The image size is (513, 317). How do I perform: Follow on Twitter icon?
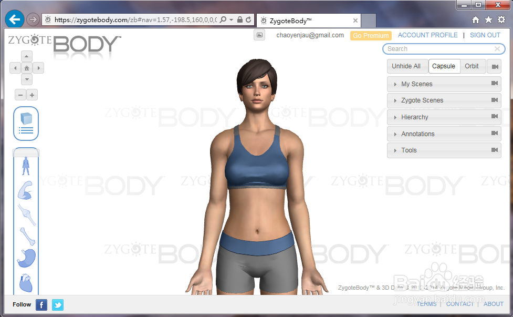click(x=58, y=305)
